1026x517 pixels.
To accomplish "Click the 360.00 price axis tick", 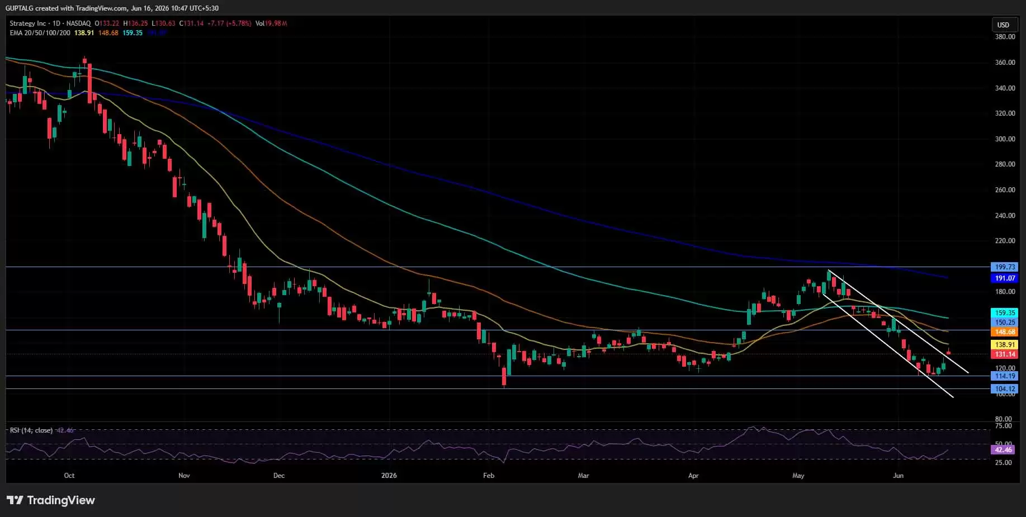I will pyautogui.click(x=1005, y=63).
